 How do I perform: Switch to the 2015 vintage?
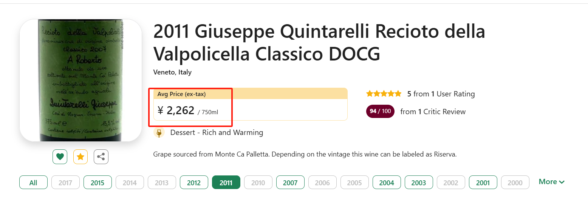point(97,183)
